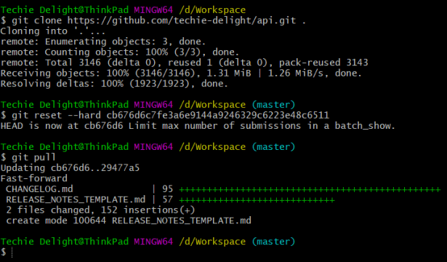Click the git clone URL https://github.com/techie-delight/api.git
The height and width of the screenshot is (262, 447).
181,20
